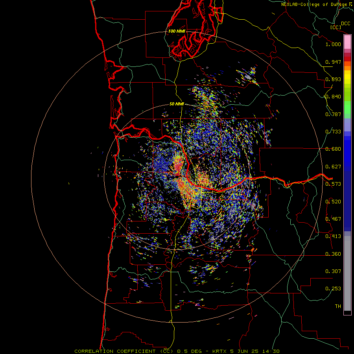This screenshot has width=354, height=354.
Task: Pick the gray lower color bar segment
Action: click(x=347, y=273)
